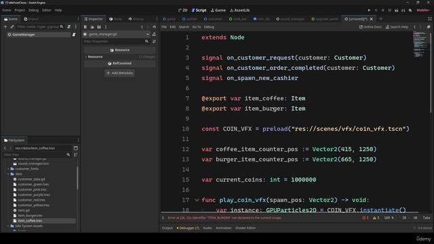The image size is (434, 244).
Task: Click the attach script icon in Scene dock
Action: tap(69, 27)
